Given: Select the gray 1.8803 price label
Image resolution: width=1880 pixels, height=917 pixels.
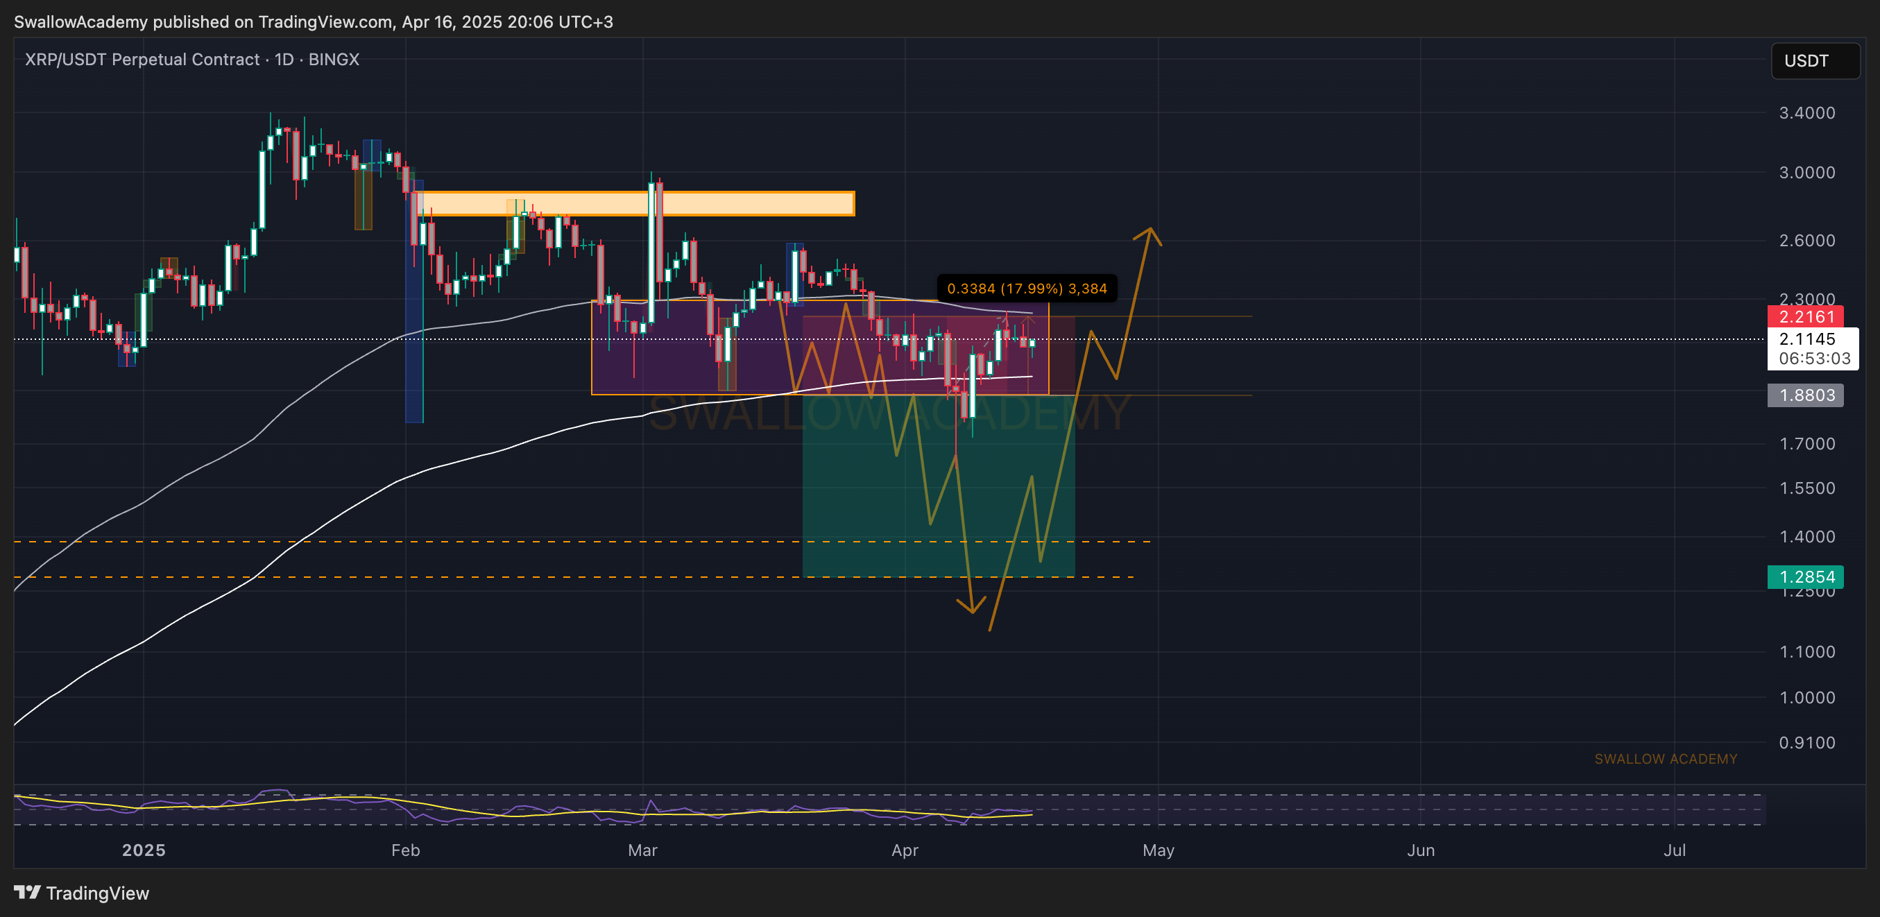Looking at the screenshot, I should [1806, 395].
